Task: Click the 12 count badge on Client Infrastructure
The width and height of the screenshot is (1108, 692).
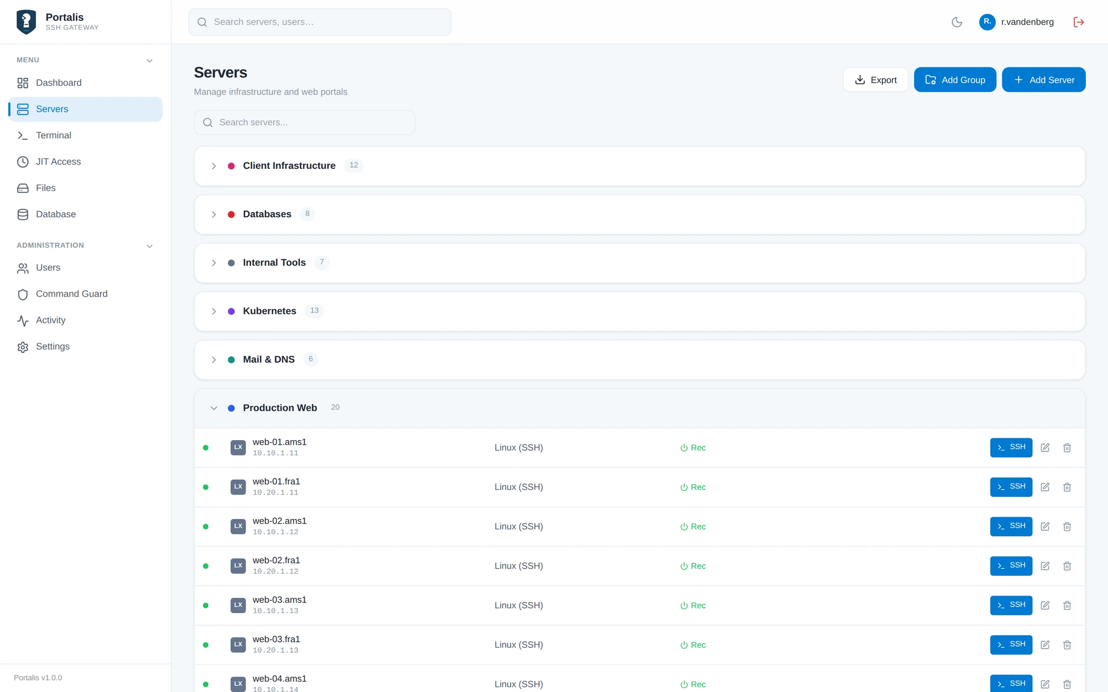Action: pos(354,165)
